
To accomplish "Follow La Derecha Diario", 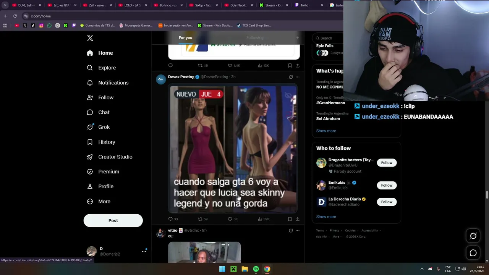I will (x=387, y=202).
